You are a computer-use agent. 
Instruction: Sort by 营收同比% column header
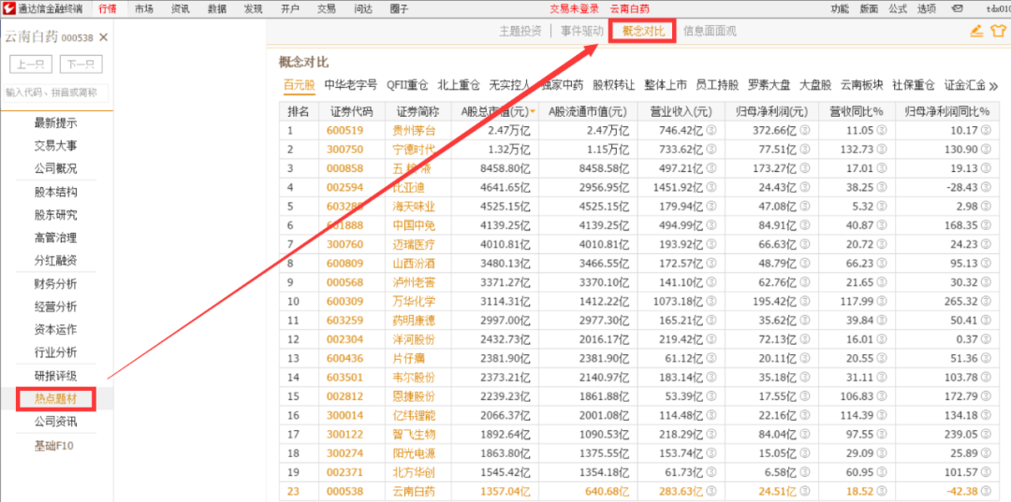click(x=857, y=111)
